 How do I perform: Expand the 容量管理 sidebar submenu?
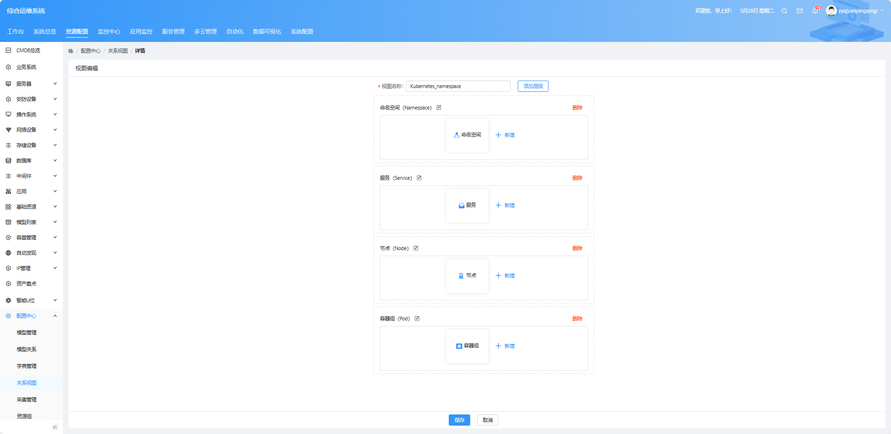point(55,237)
